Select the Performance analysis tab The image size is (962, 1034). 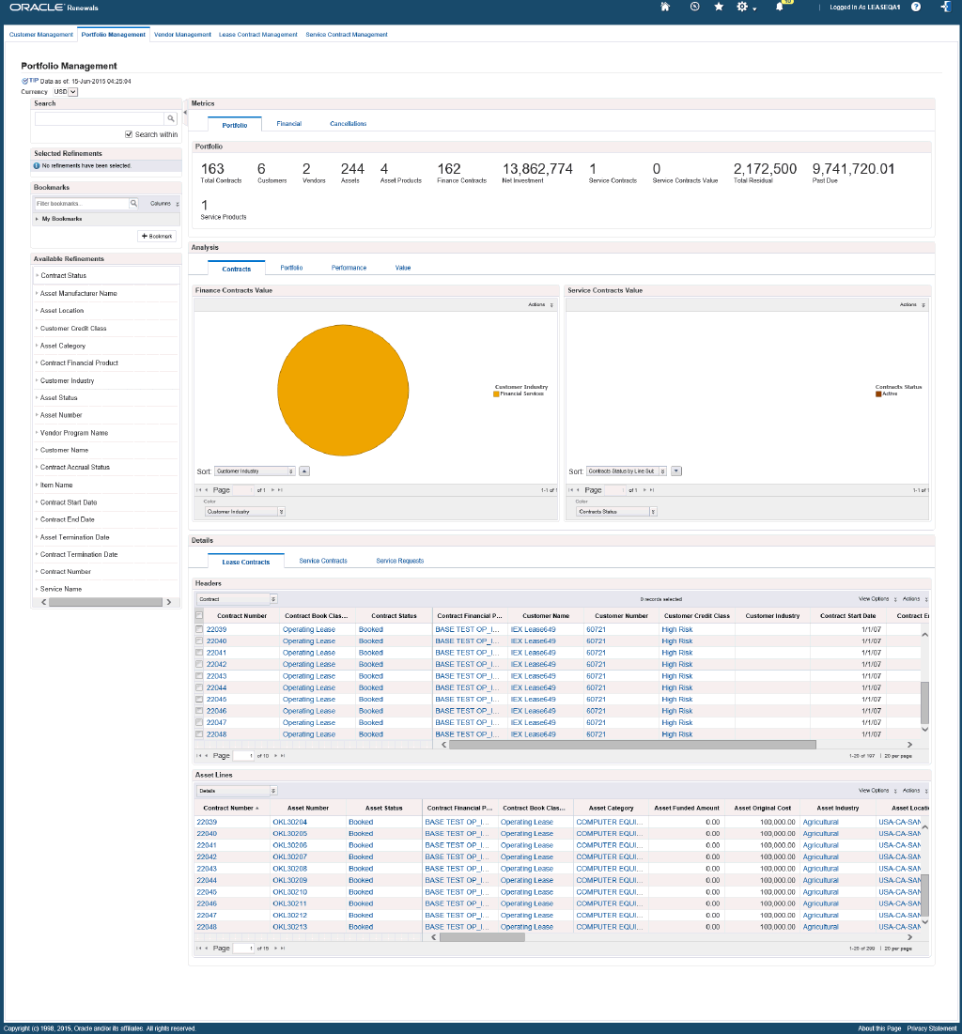click(x=349, y=268)
